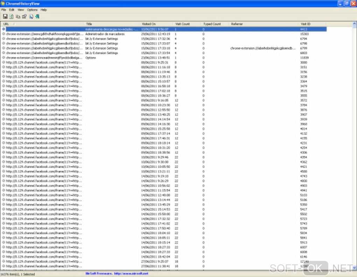The image size is (357, 277).
Task: Click the Visit ID cell 6146
Action: (303, 257)
